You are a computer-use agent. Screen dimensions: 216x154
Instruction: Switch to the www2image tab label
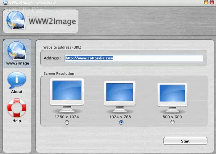(17, 63)
